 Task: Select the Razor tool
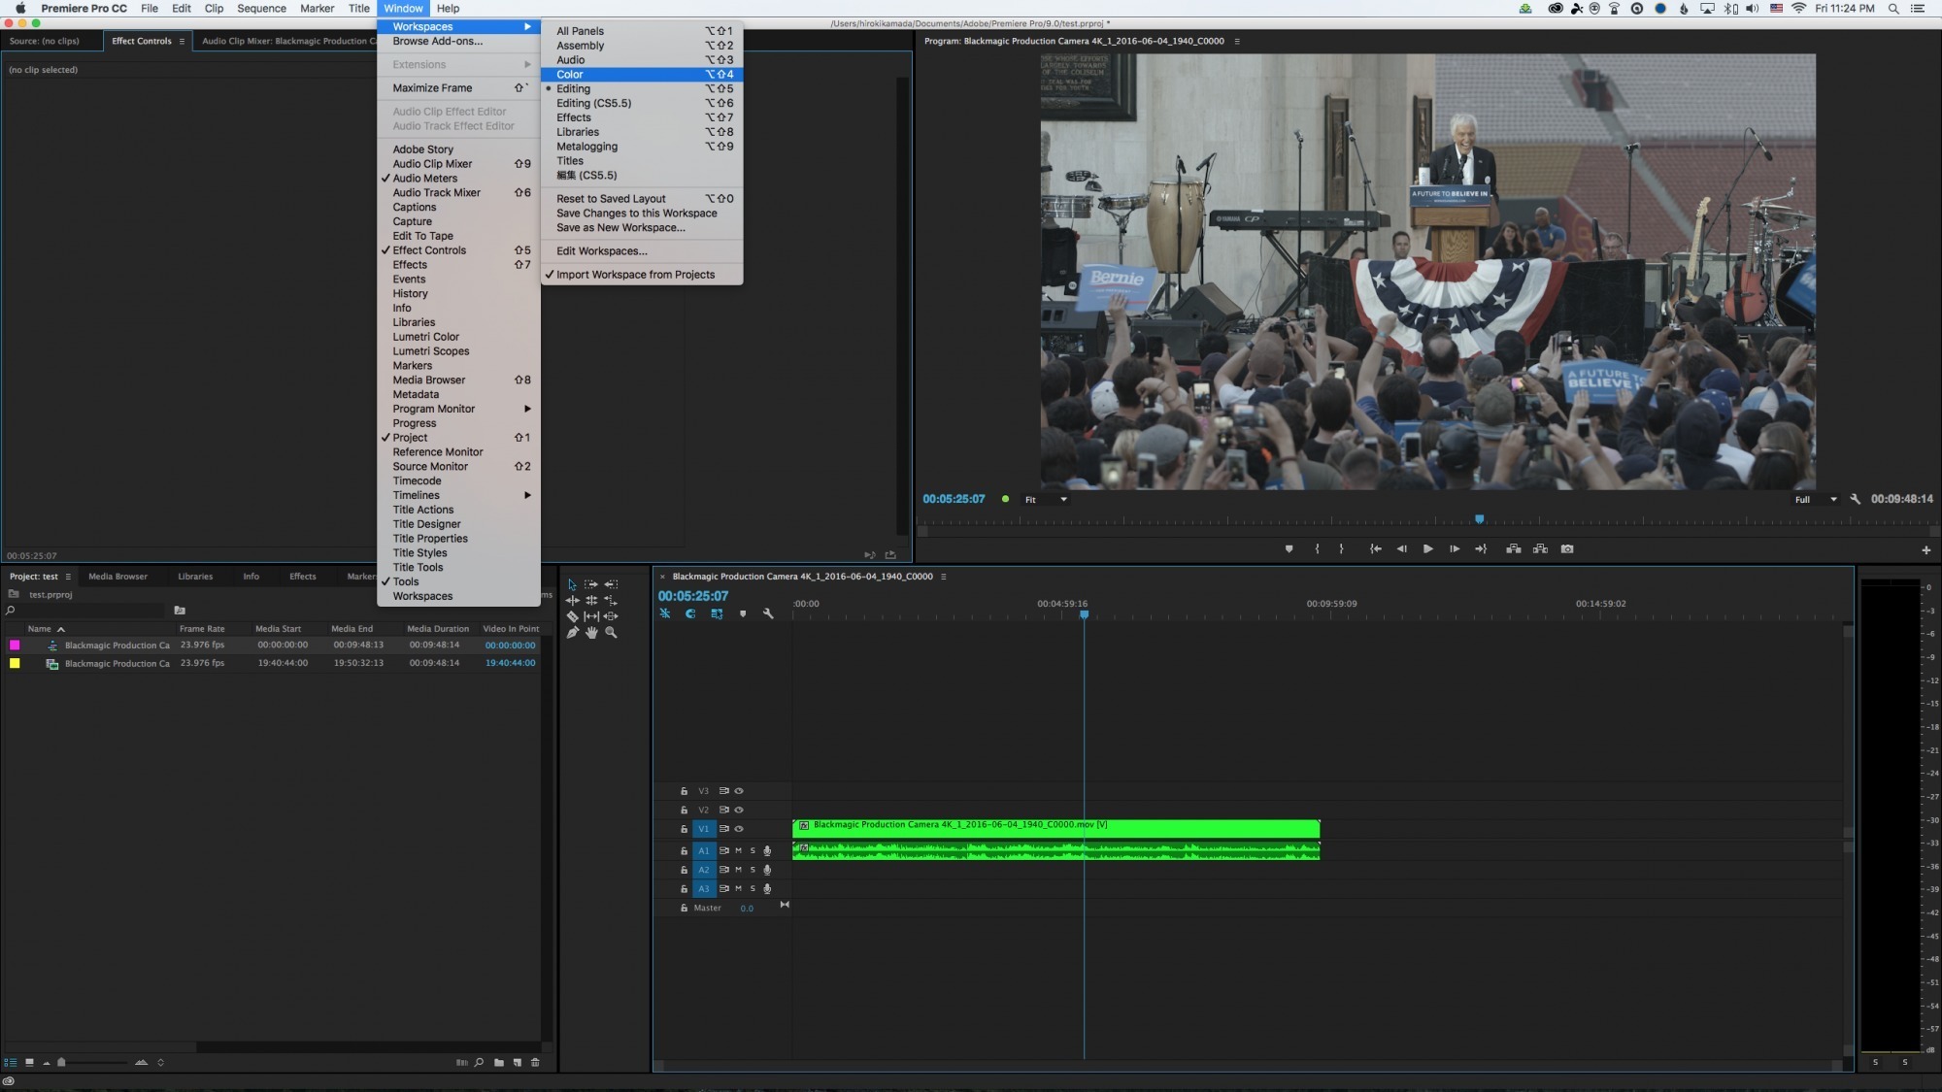coord(572,616)
